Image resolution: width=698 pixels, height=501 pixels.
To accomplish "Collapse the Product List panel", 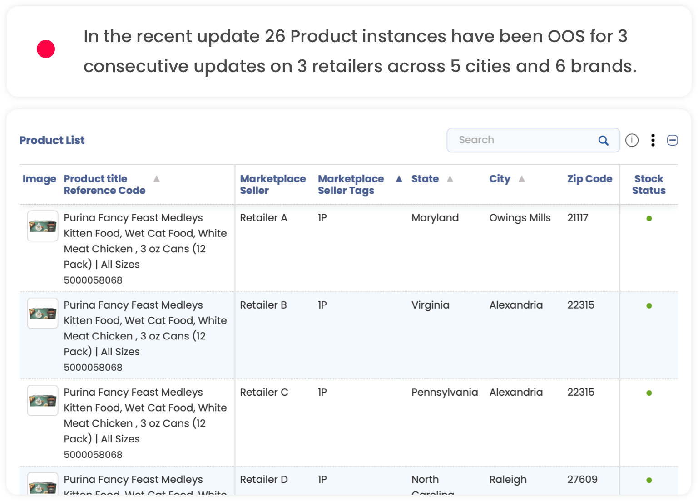I will pos(672,140).
